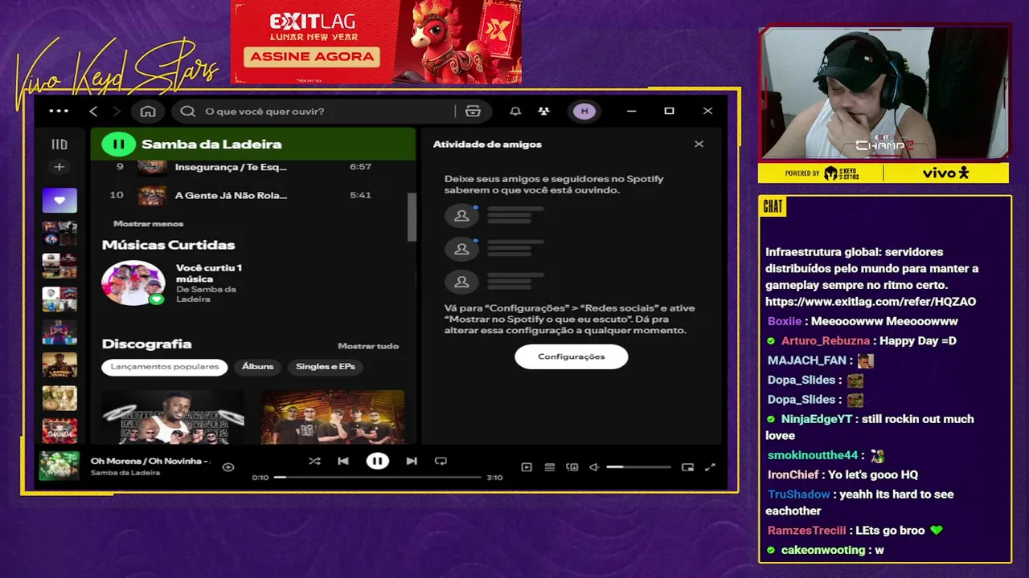The width and height of the screenshot is (1029, 578).
Task: Open the second discography album cover
Action: (x=333, y=417)
